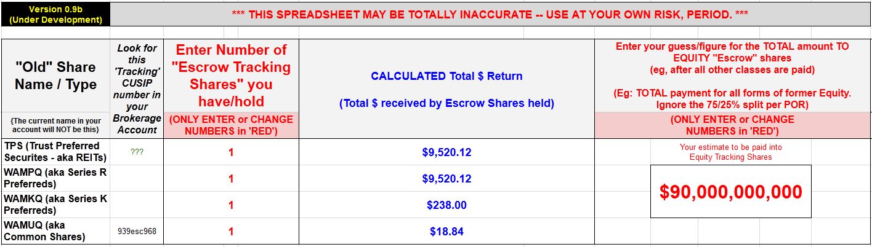Click CALCULATED Total $ Return header
The height and width of the screenshot is (247, 872).
click(446, 89)
